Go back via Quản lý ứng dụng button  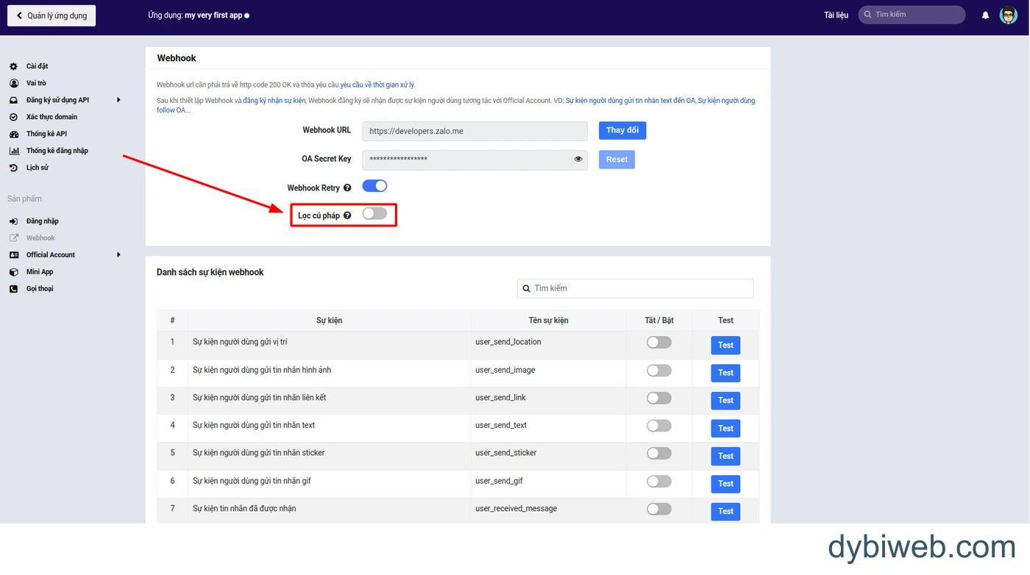click(x=51, y=15)
